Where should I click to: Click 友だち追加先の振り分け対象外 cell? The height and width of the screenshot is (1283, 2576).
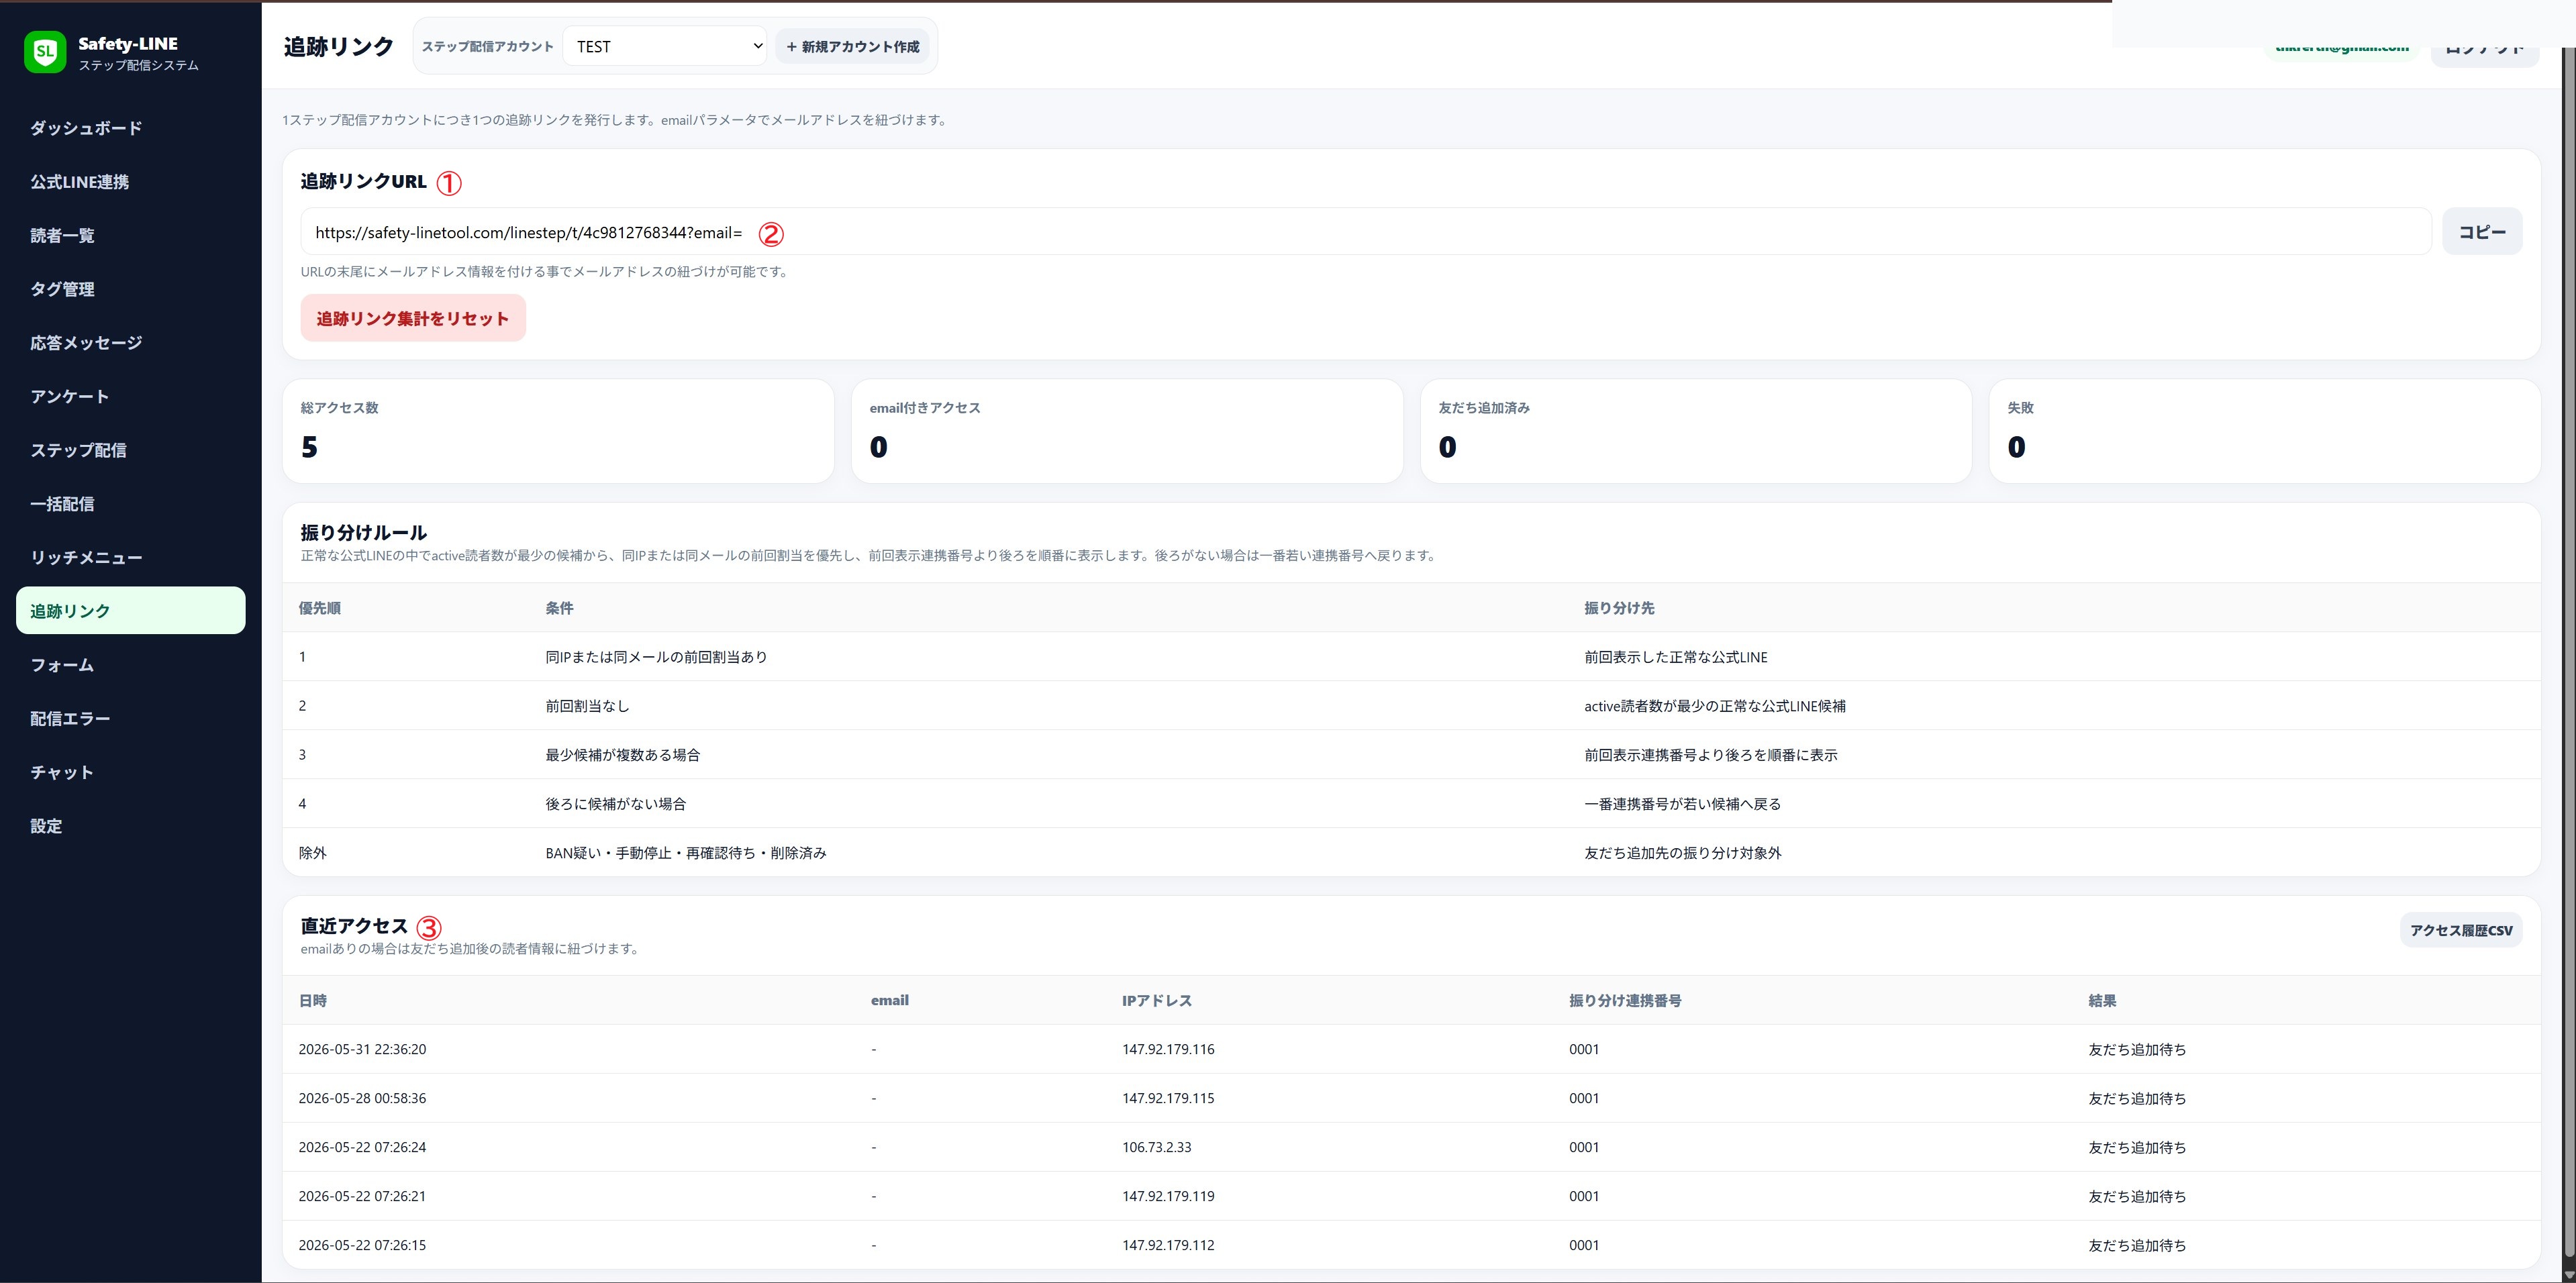click(1683, 853)
